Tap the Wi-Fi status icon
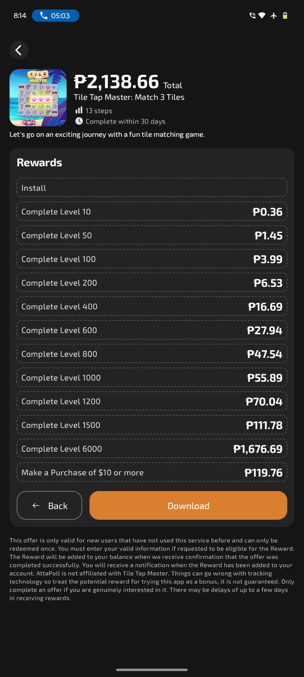Viewport: 304px width, 677px height. click(262, 16)
